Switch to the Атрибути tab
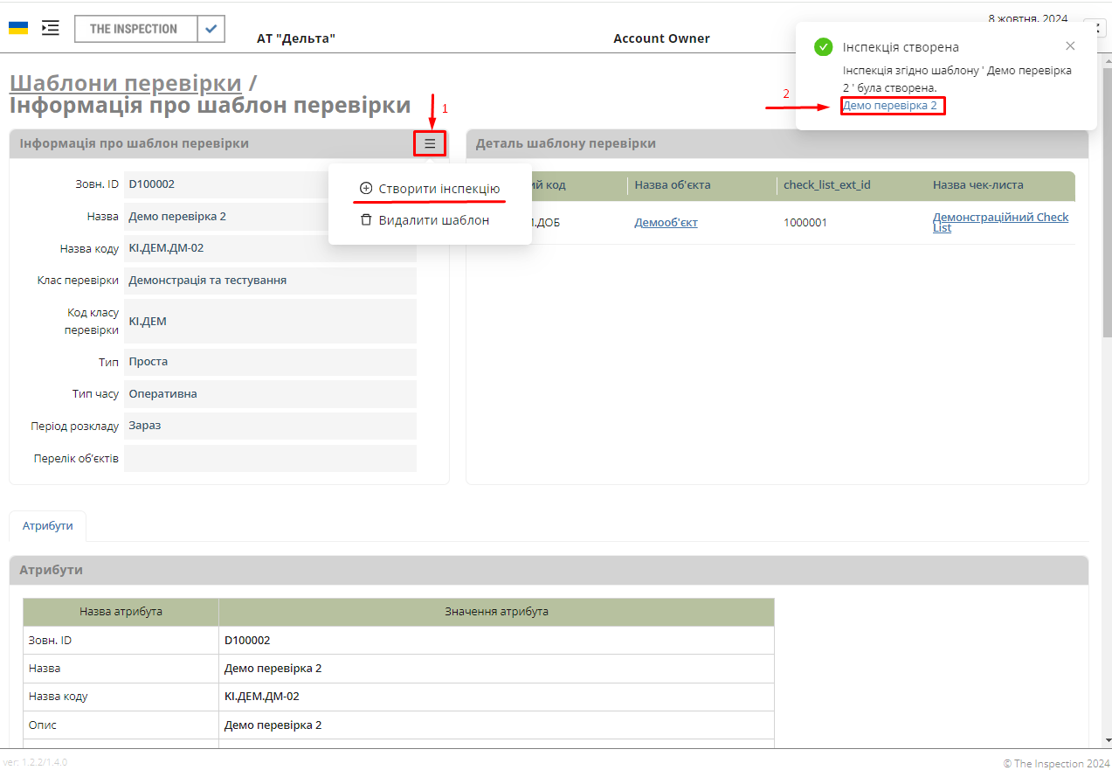 pos(47,526)
